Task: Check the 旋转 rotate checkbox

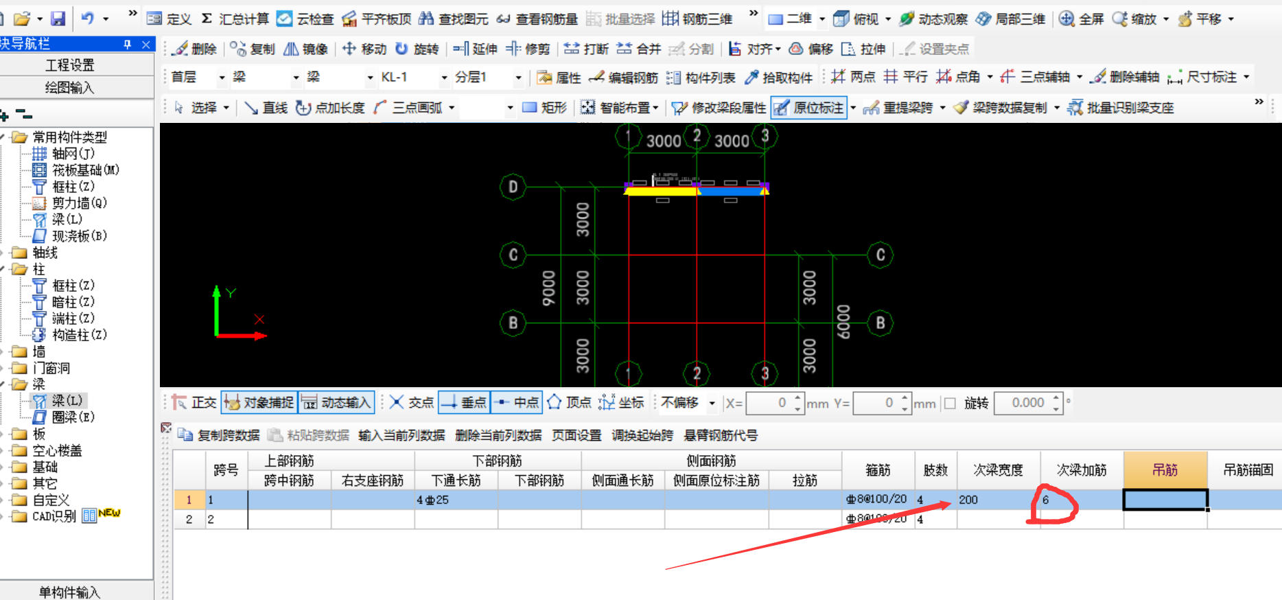Action: pos(950,403)
